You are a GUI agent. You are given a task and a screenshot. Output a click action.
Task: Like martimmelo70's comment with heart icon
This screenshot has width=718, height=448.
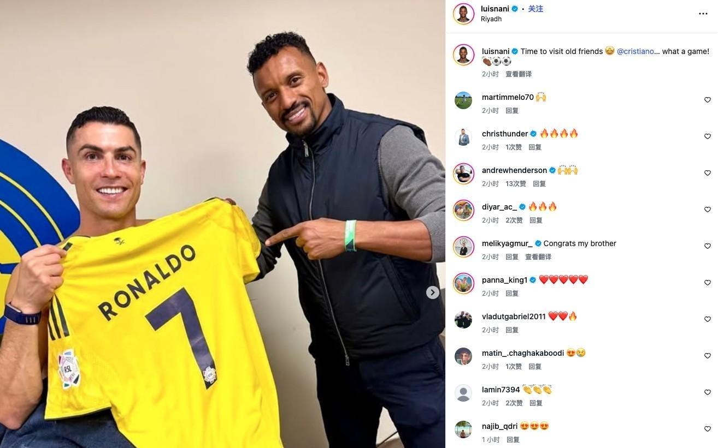[x=707, y=100]
